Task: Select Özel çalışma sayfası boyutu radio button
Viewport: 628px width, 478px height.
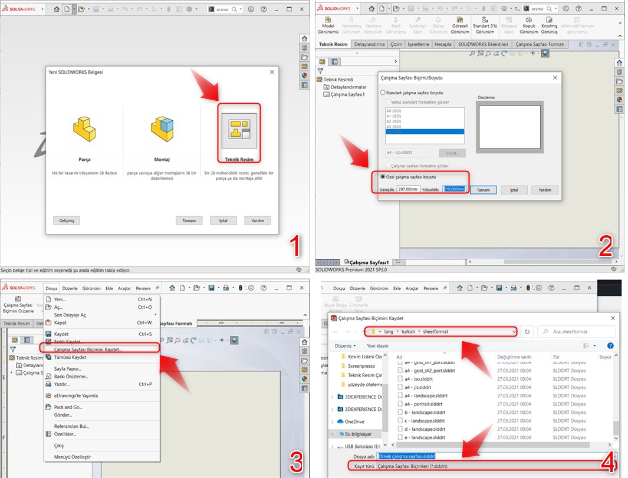Action: pyautogui.click(x=383, y=177)
